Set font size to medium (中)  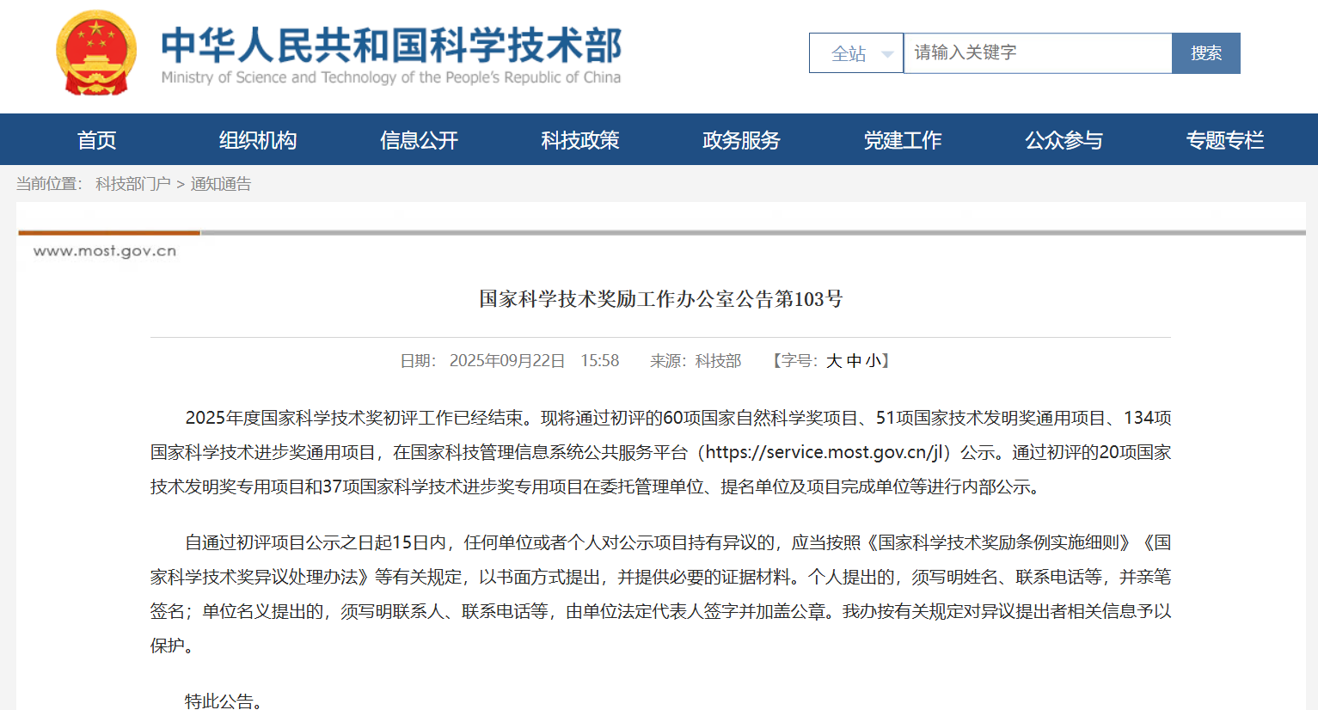pos(854,361)
